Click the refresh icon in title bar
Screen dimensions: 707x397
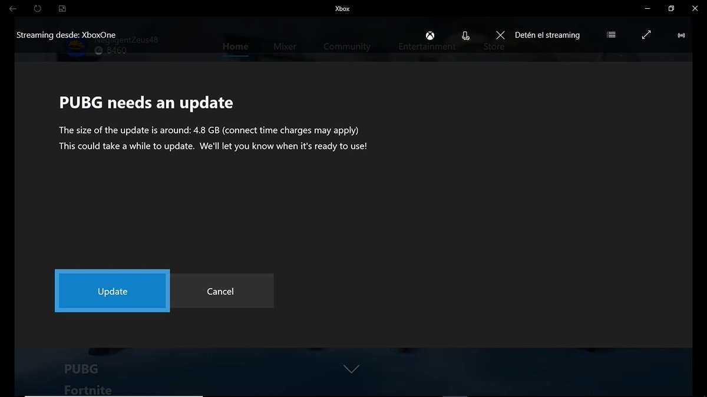pyautogui.click(x=38, y=9)
